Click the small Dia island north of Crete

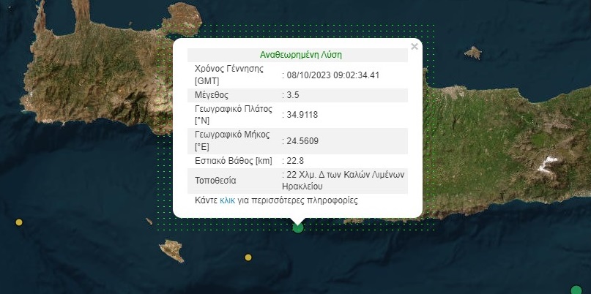pyautogui.click(x=473, y=53)
